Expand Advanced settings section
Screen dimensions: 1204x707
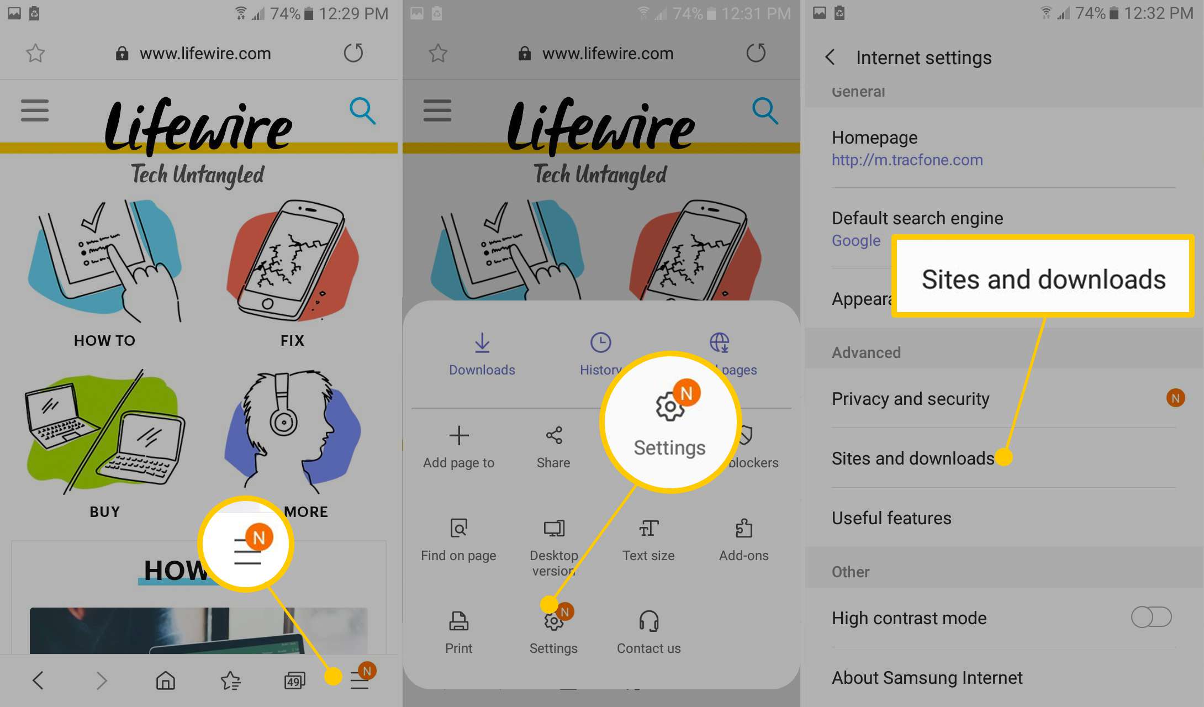[x=865, y=352]
